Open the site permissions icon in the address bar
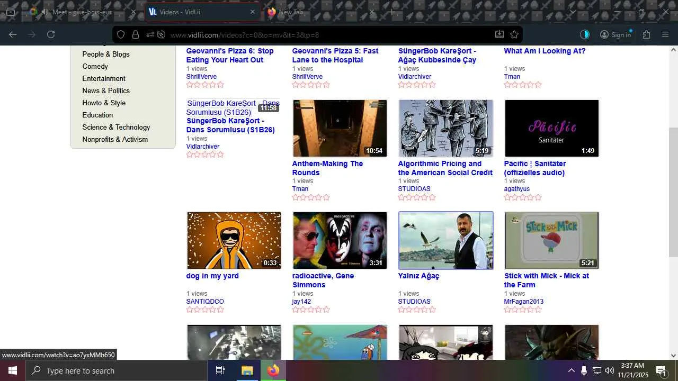 [x=150, y=35]
